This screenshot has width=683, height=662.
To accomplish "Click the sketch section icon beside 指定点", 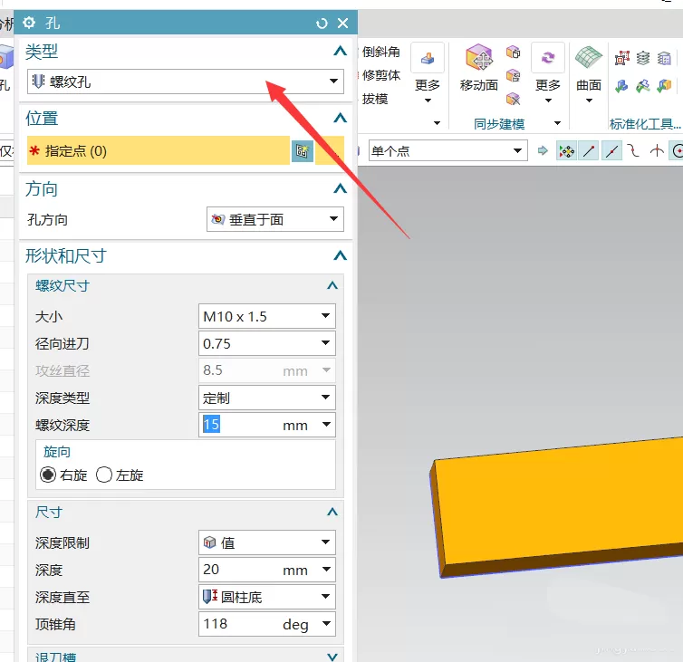I will tap(303, 151).
